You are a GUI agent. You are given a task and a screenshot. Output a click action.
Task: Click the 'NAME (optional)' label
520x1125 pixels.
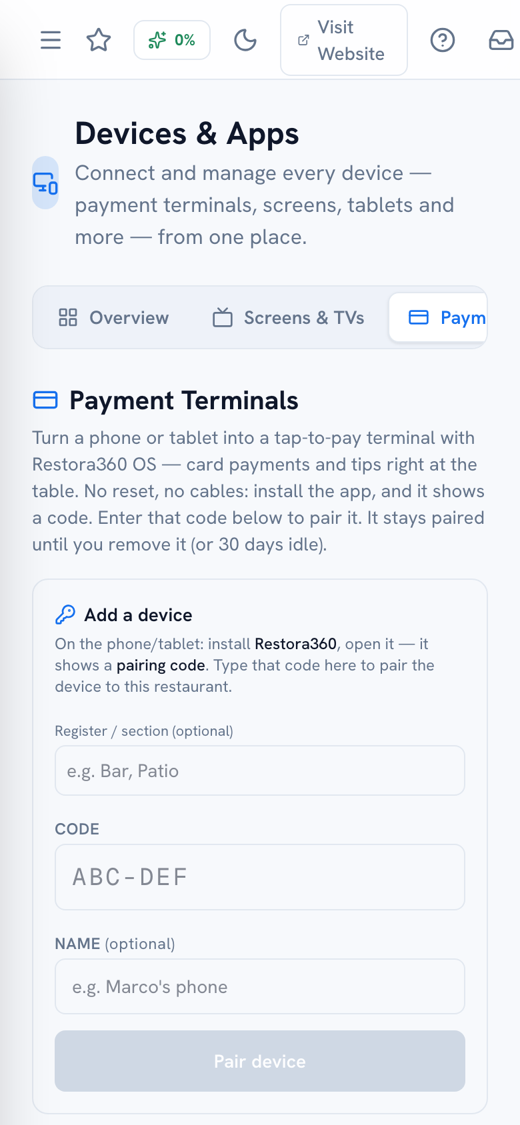pos(115,944)
